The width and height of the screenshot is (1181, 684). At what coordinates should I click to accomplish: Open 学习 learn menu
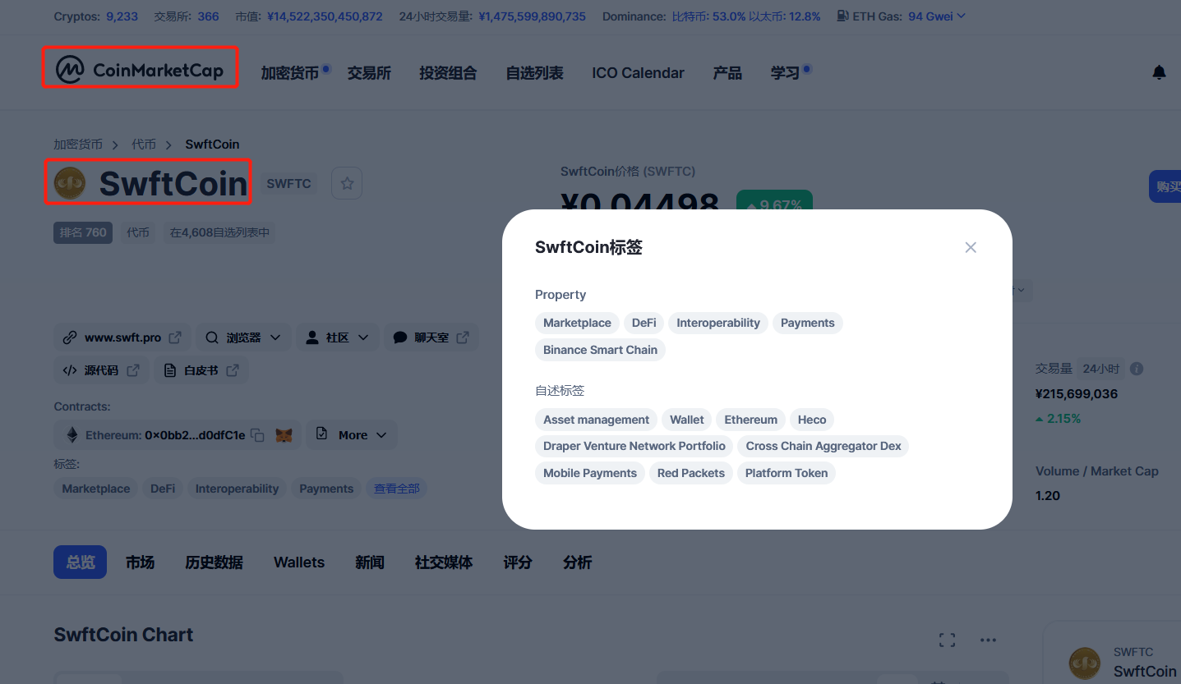[785, 73]
